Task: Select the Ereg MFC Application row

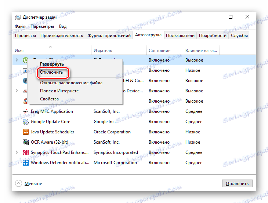Action: pos(134,111)
